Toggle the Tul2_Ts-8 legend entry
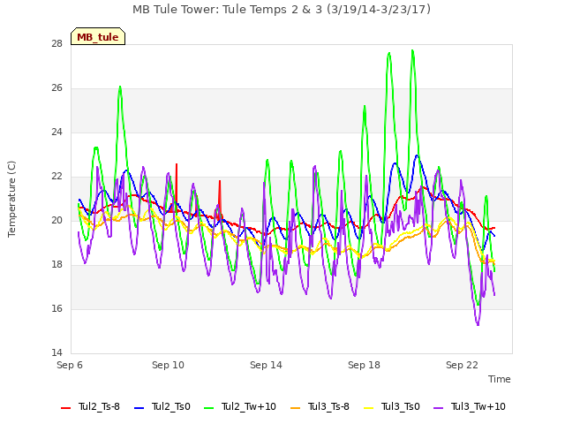565x424 pixels. tap(90, 406)
